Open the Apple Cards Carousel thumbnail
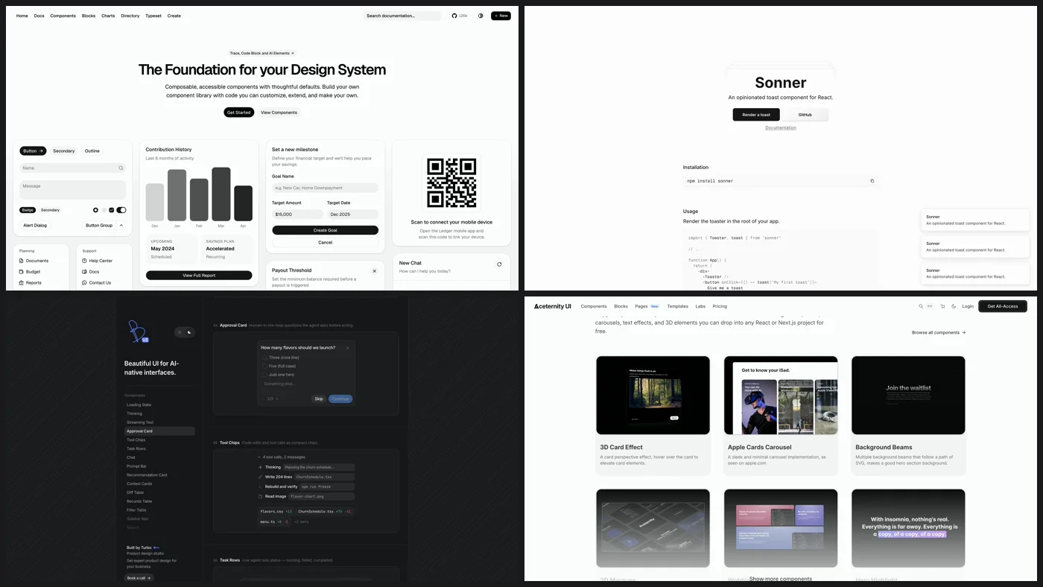The height and width of the screenshot is (587, 1043). coord(781,395)
